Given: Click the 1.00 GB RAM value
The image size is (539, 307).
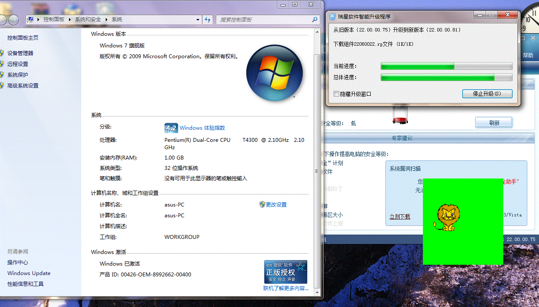Looking at the screenshot, I should tap(174, 158).
